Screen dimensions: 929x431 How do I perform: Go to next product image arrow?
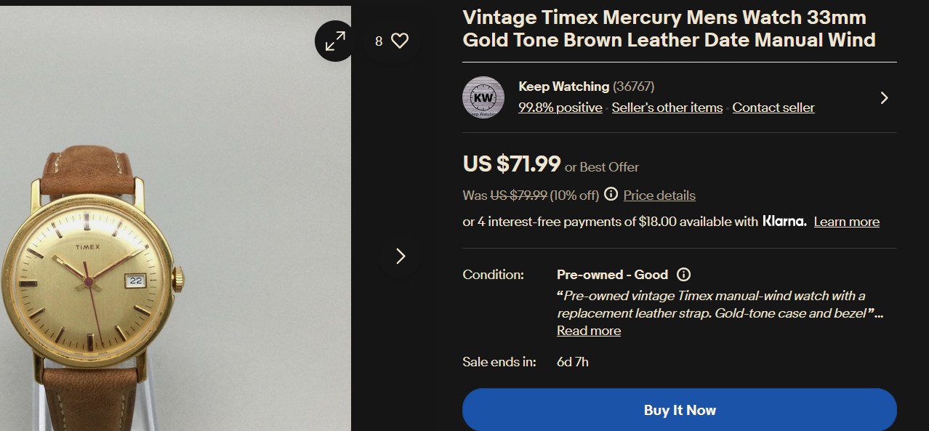pyautogui.click(x=400, y=256)
